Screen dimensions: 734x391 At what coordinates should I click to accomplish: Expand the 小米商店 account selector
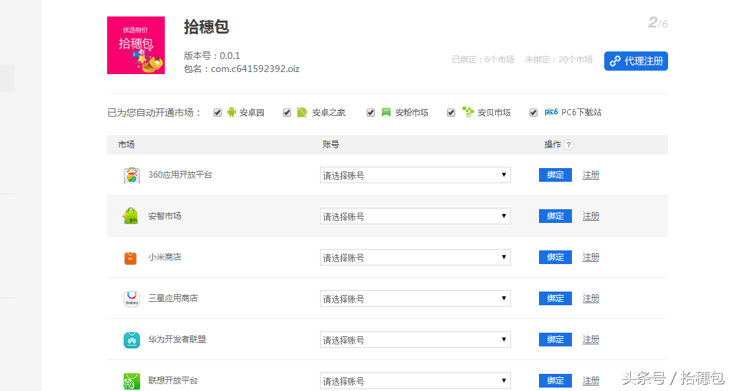415,257
